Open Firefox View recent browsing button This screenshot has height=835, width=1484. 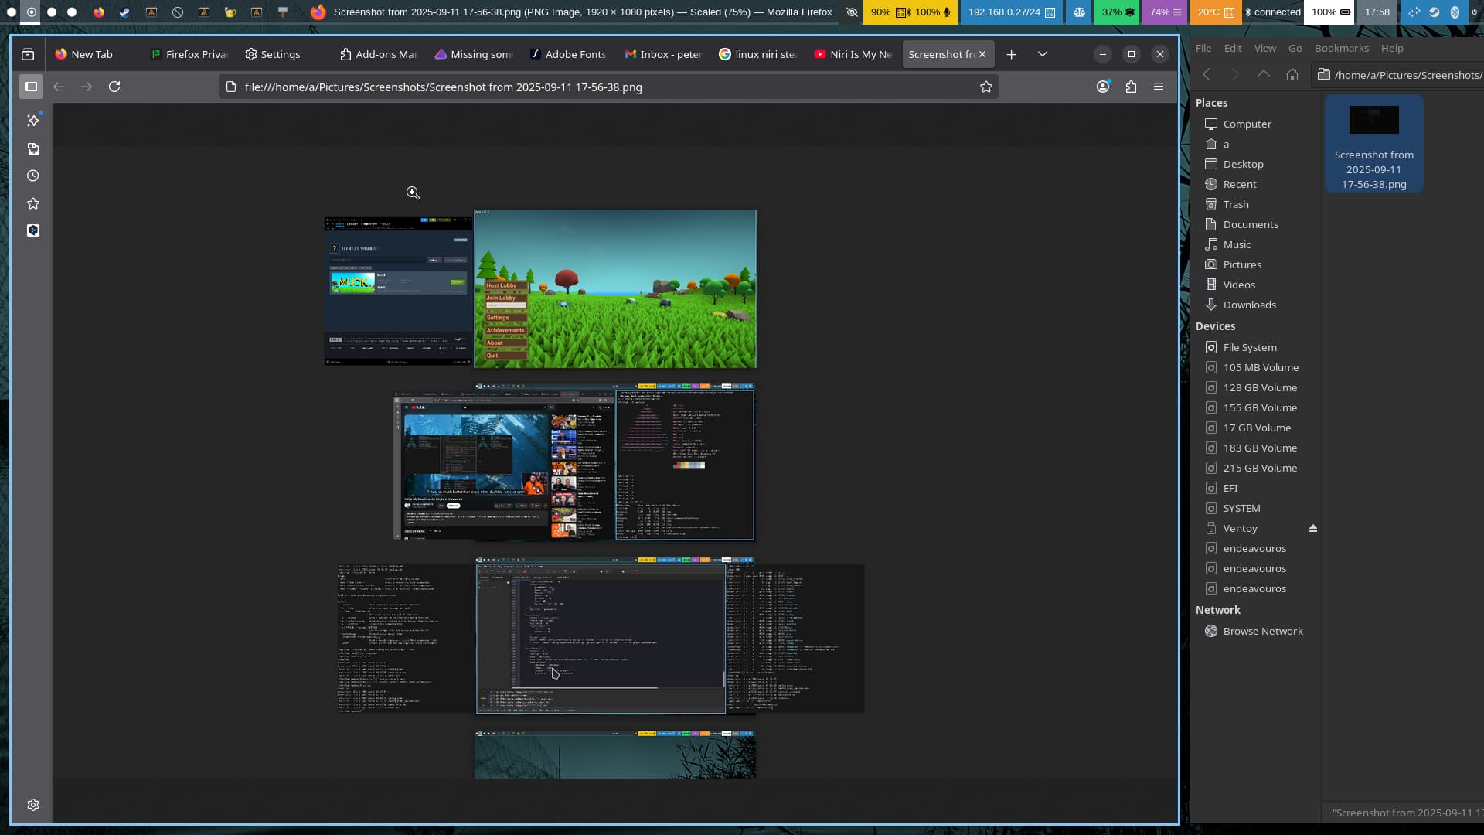click(x=28, y=54)
